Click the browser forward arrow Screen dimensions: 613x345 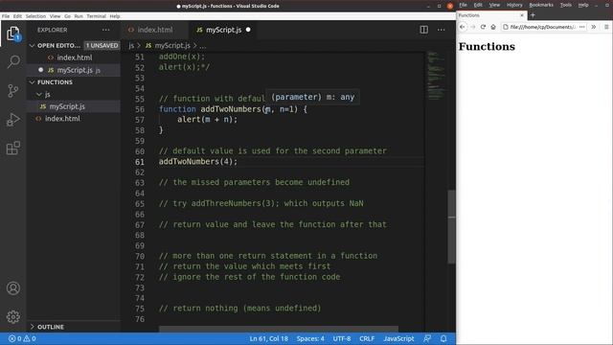[x=472, y=27]
